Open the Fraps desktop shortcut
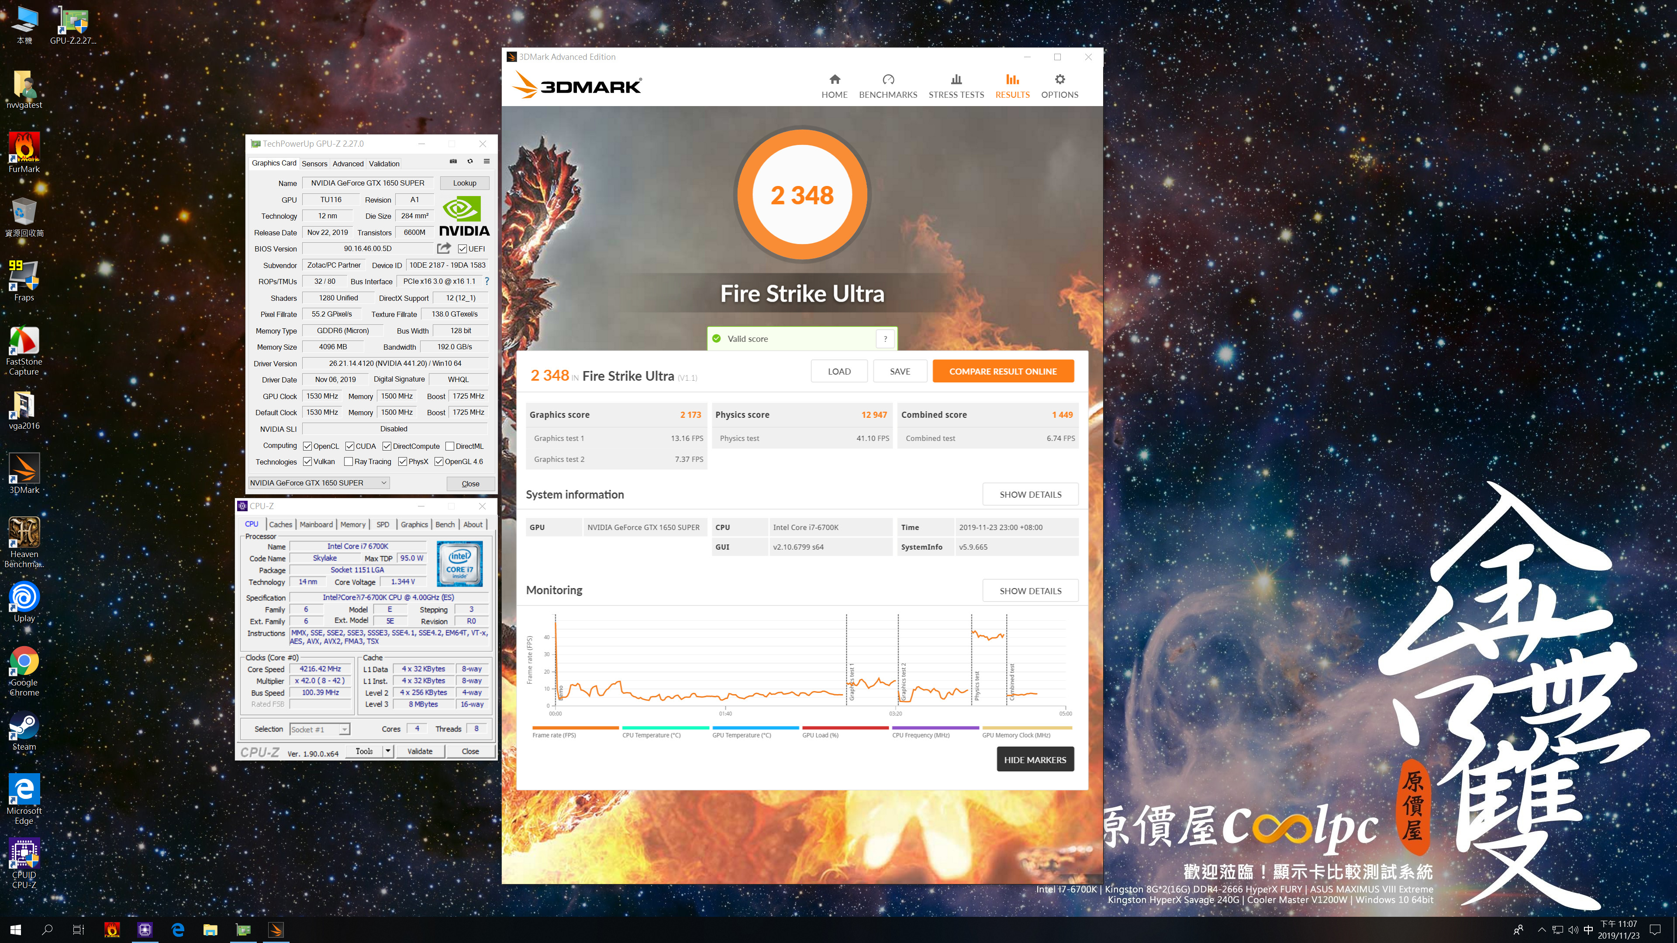1677x943 pixels. 24,281
